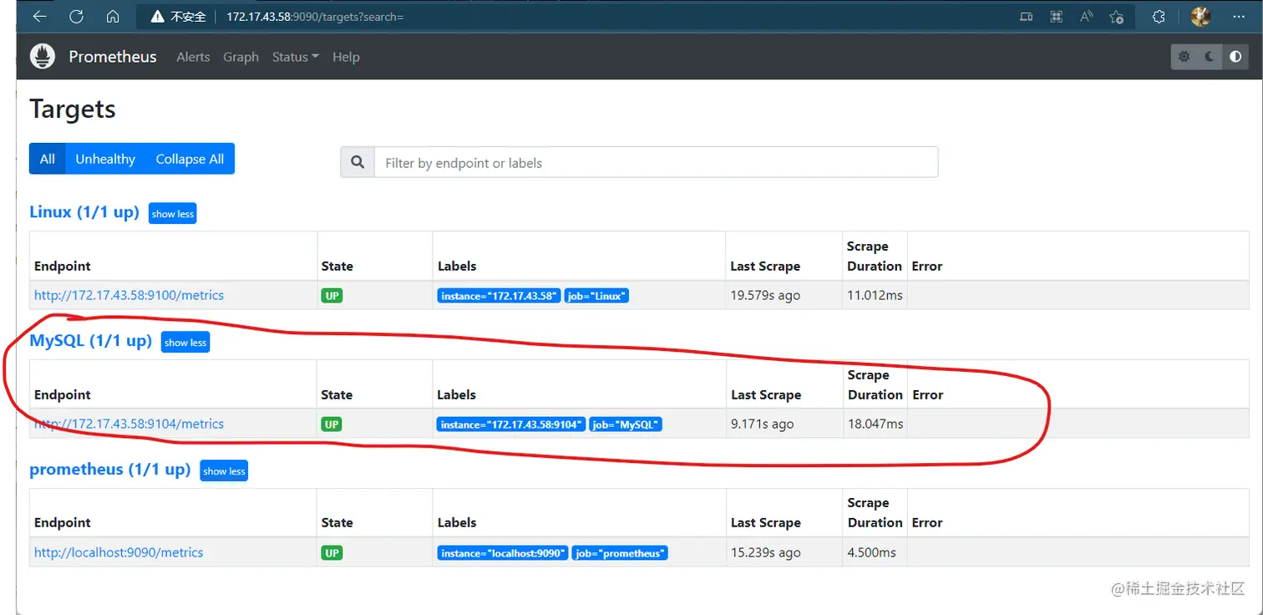Click the QR code grid icon

[1057, 17]
